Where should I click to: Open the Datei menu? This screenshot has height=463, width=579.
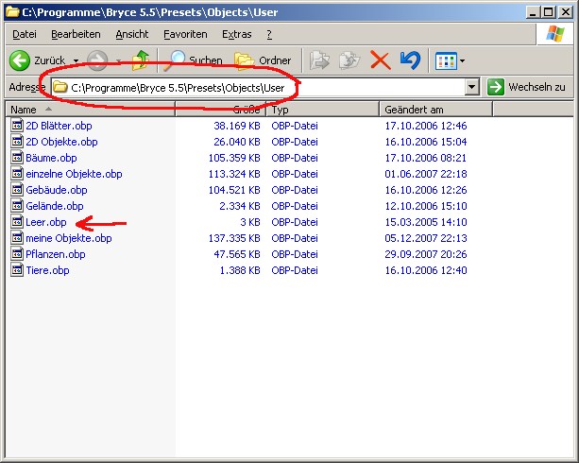(x=25, y=34)
